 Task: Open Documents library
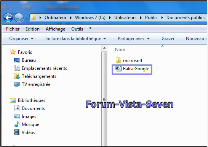point(33,108)
